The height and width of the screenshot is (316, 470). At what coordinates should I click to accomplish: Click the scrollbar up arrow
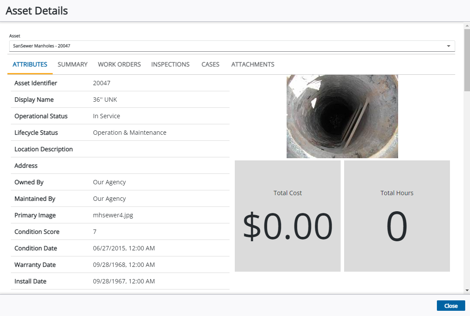467,26
